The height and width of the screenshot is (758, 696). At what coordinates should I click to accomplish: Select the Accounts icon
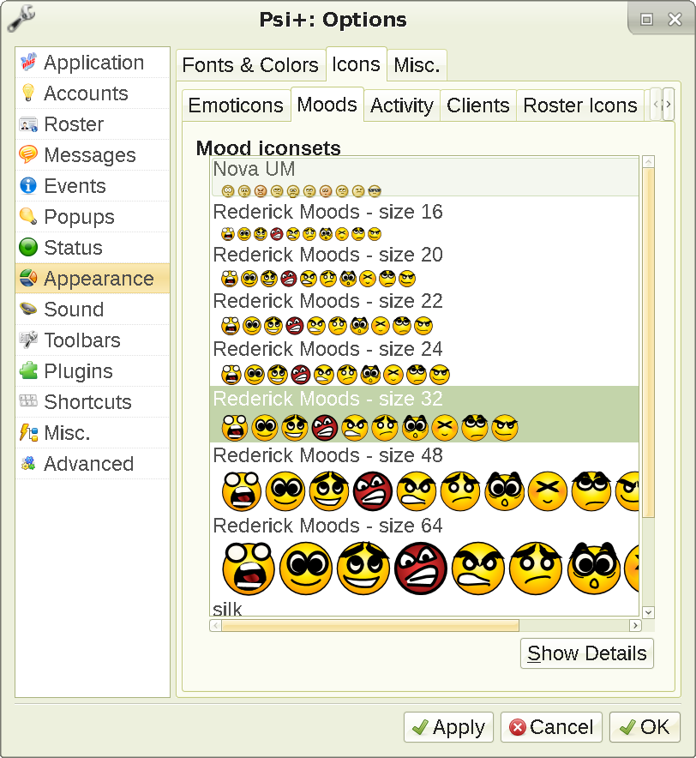(27, 93)
